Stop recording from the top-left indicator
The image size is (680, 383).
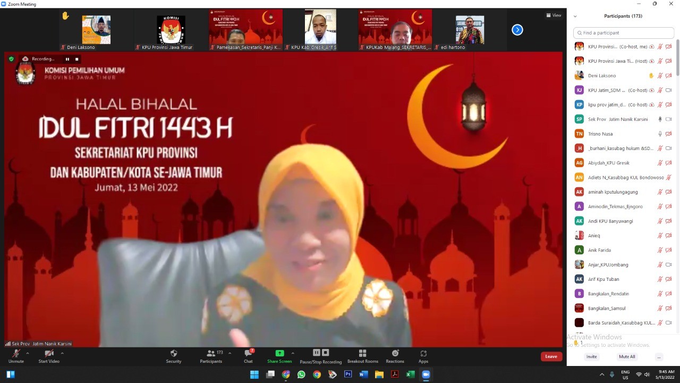coord(76,59)
